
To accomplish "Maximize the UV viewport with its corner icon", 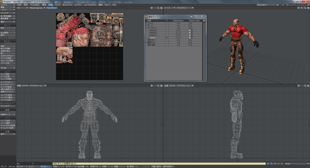I will pyautogui.click(x=161, y=8).
